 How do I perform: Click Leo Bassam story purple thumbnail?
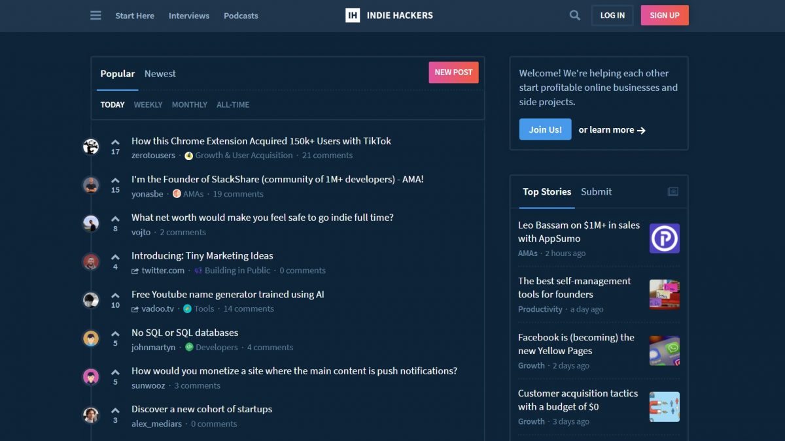(665, 238)
